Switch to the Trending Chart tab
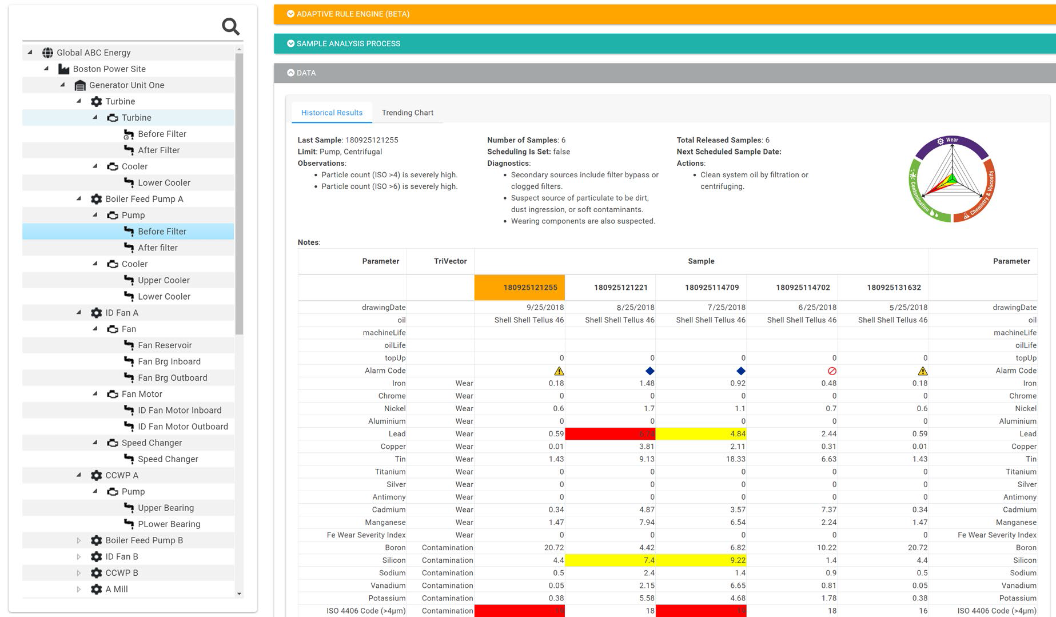The image size is (1056, 617). tap(407, 113)
